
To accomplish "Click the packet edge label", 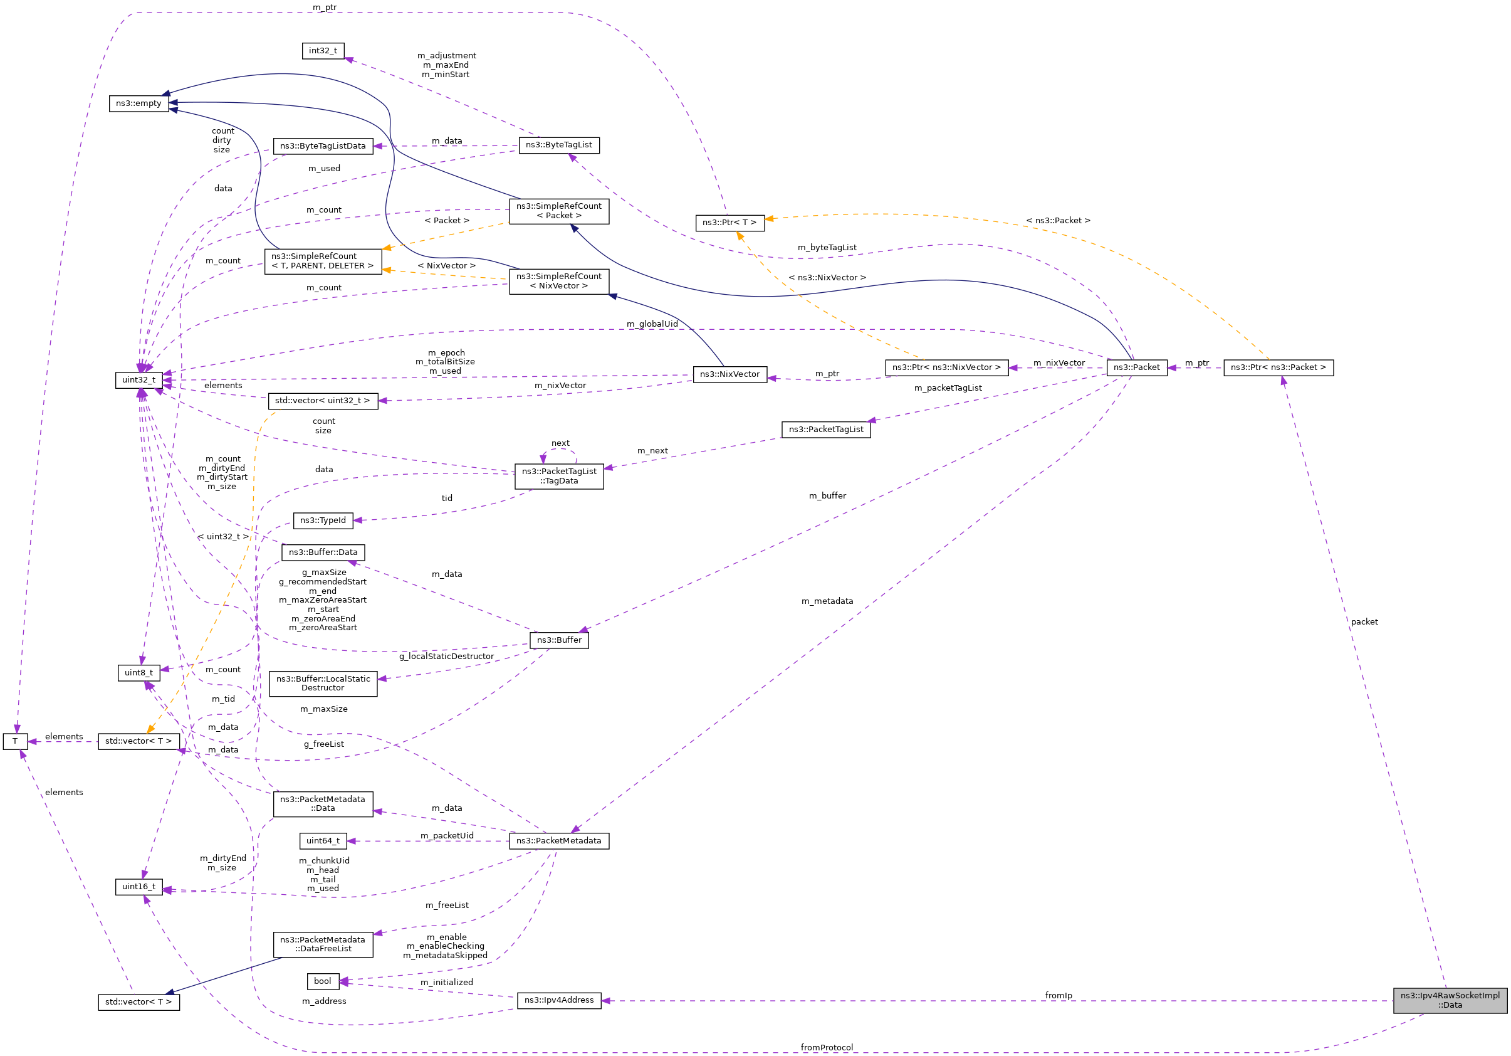I will tap(1364, 622).
